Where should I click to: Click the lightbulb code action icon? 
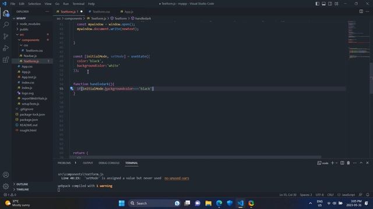[72, 89]
